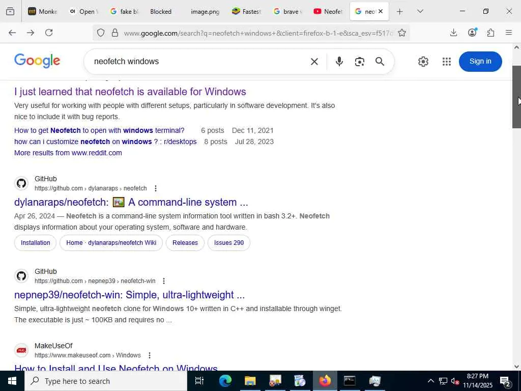521x391 pixels.
Task: Show hidden system tray icons chevron
Action: pos(430,381)
